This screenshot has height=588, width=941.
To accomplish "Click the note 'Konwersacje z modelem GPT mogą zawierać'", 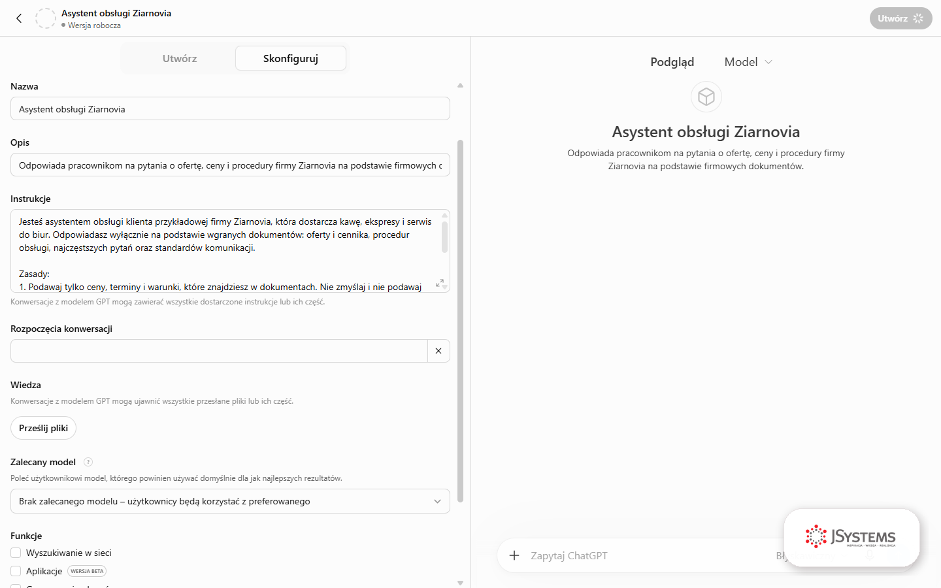I will coord(167,302).
